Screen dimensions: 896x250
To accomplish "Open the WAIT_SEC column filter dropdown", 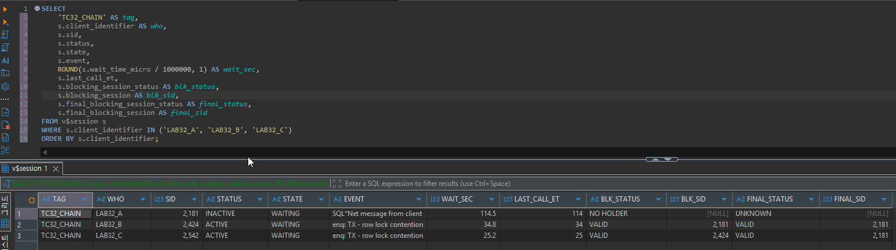I will [x=491, y=199].
